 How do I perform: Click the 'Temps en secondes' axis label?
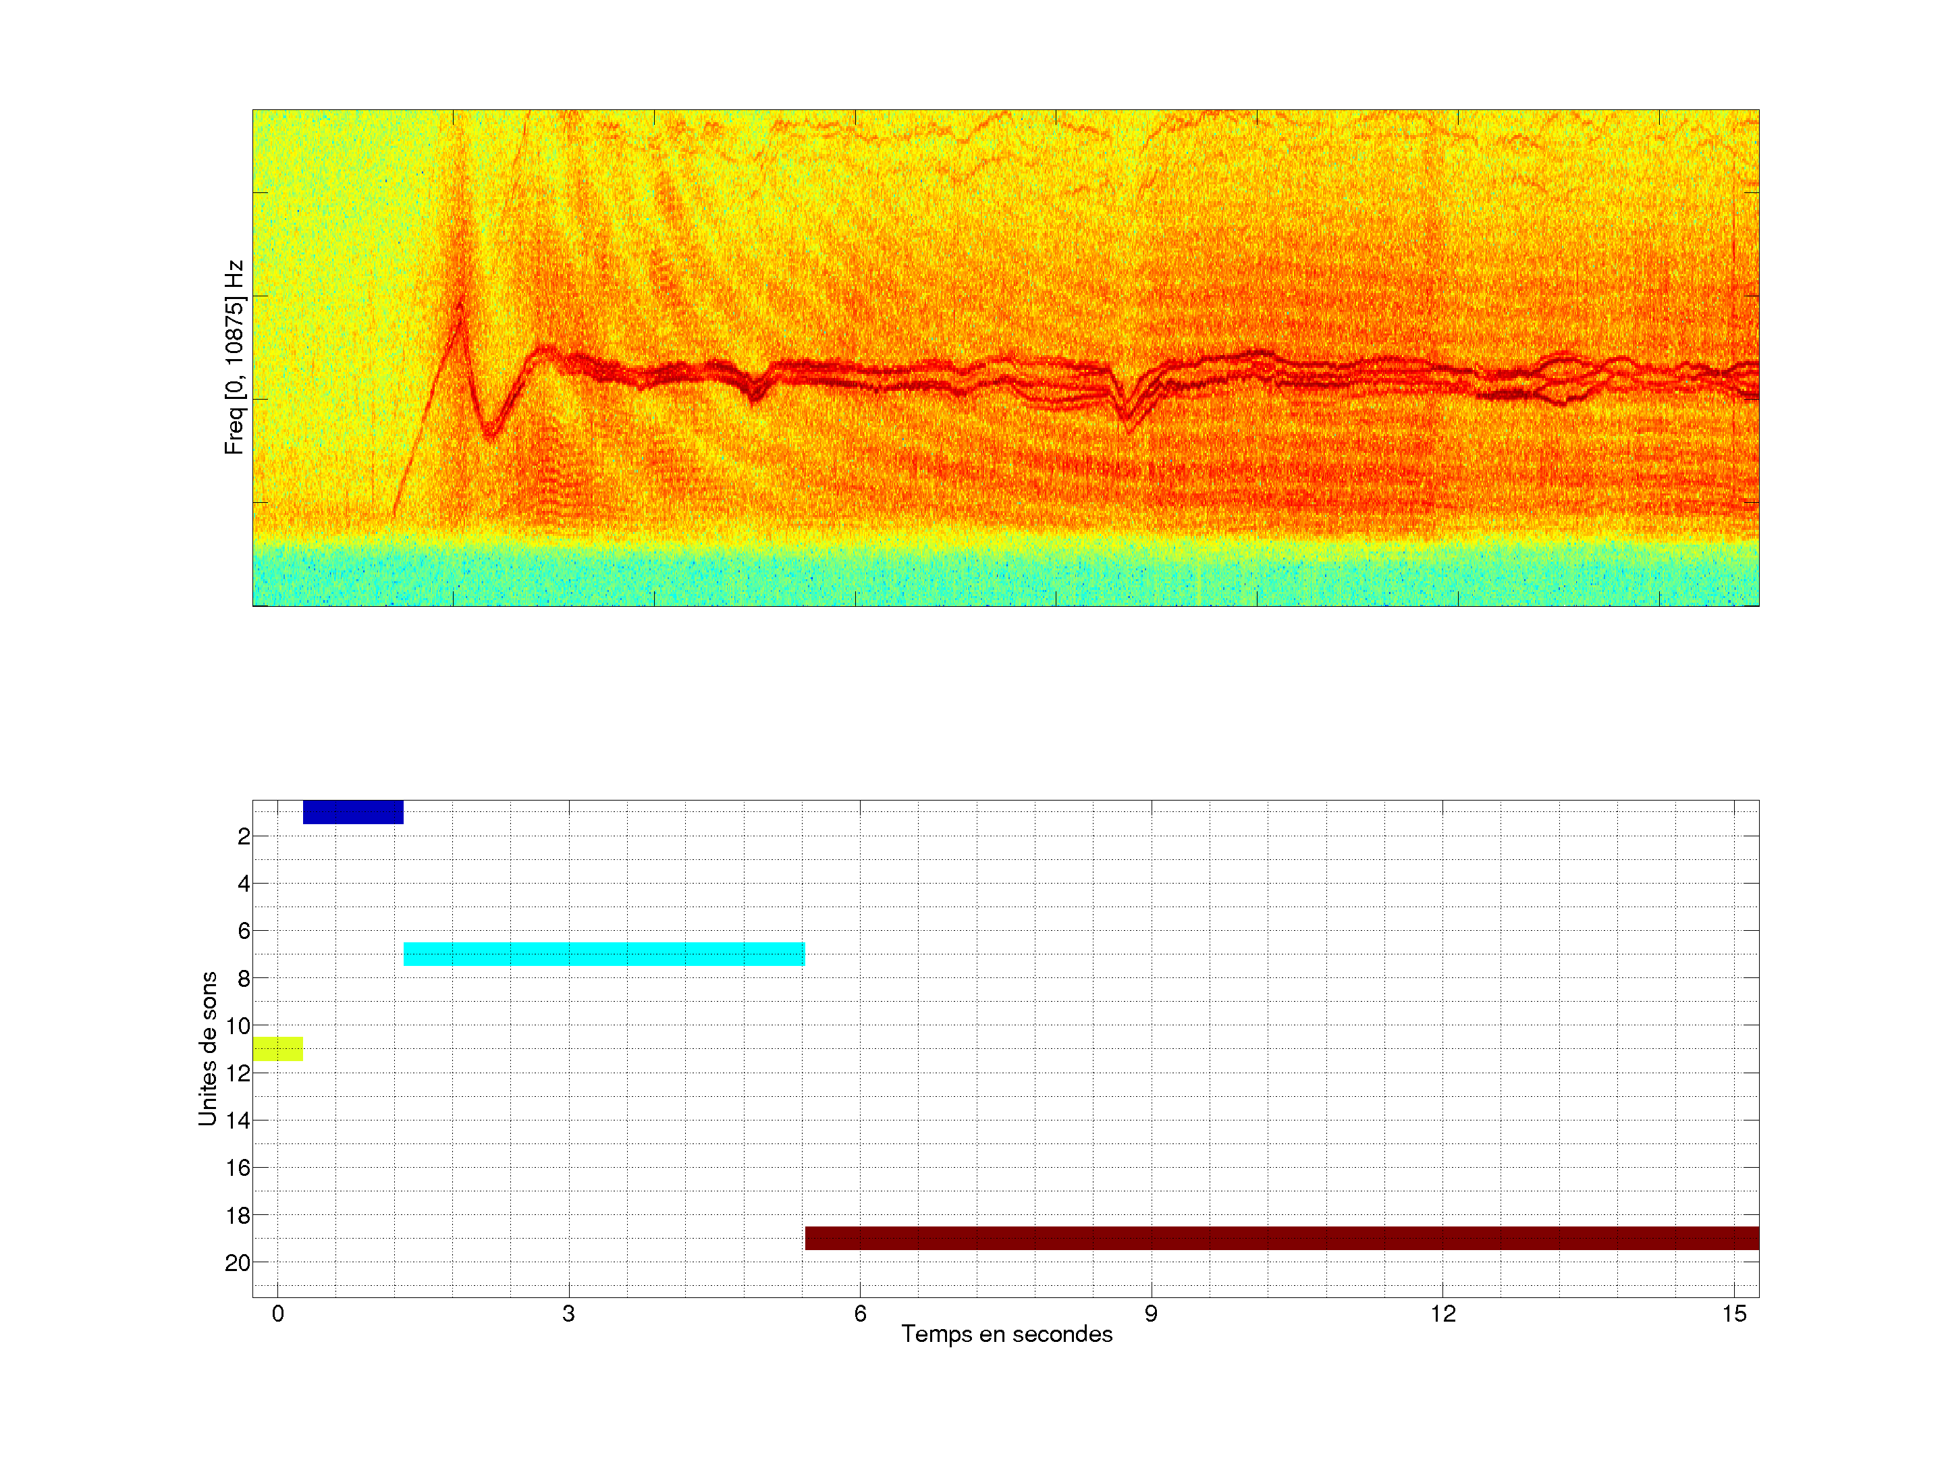[x=1006, y=1334]
